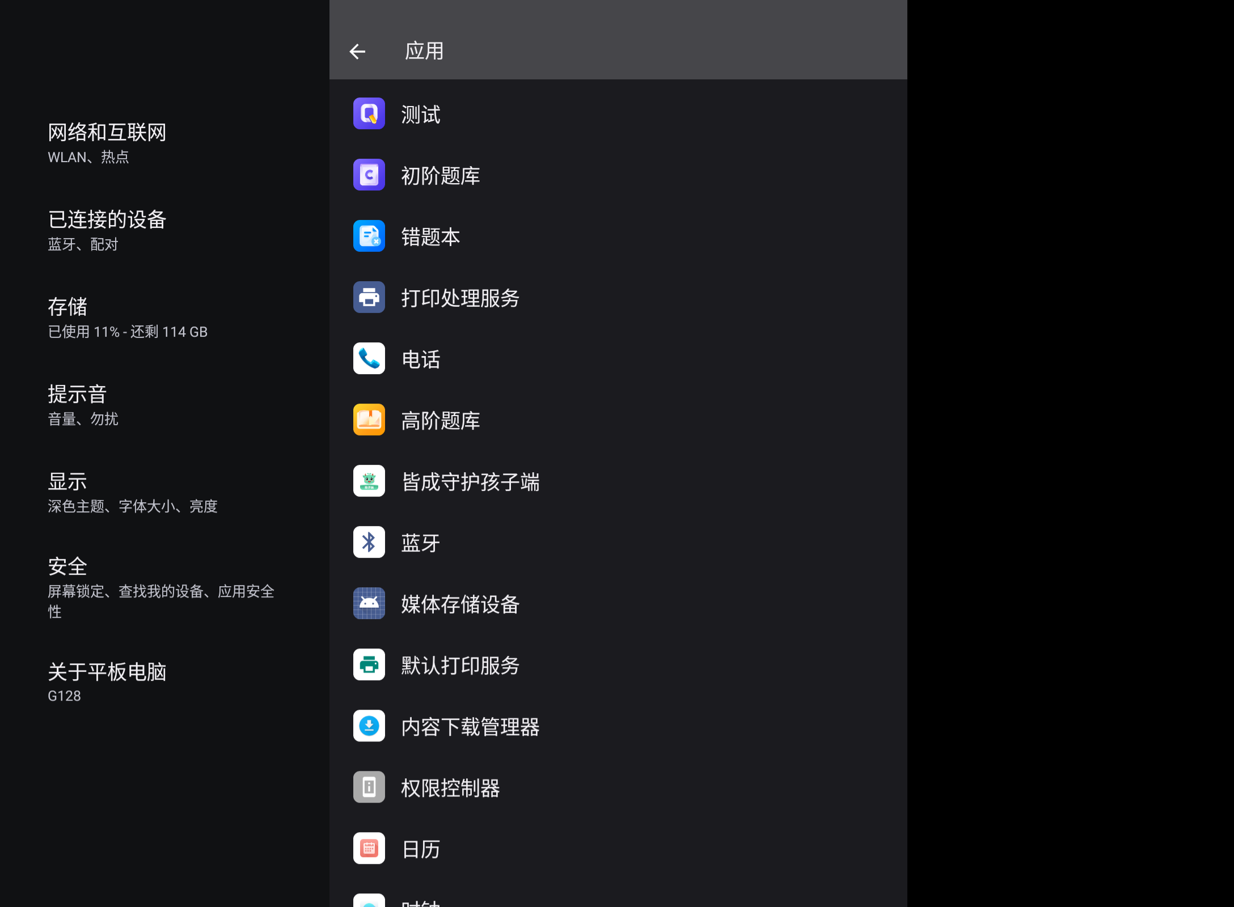Screen dimensions: 1234x907
Task: Select 电话 in the app list
Action: (618, 358)
